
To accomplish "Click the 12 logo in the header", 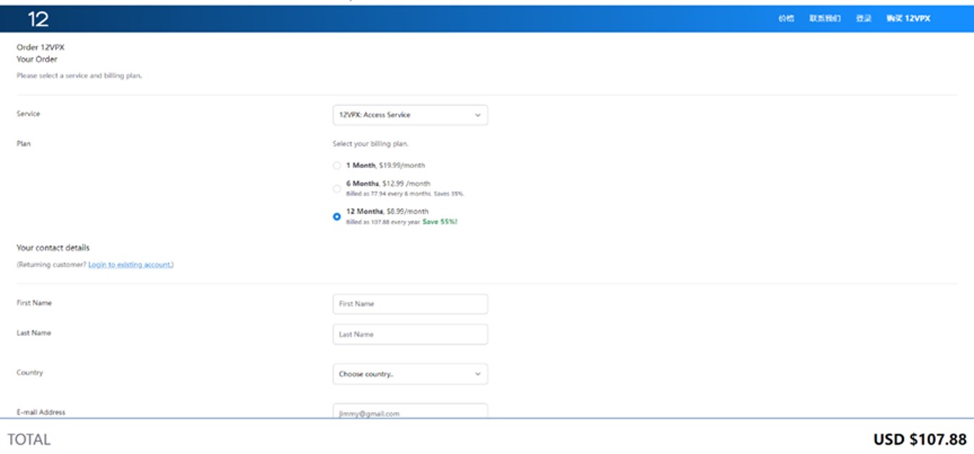I will tap(38, 19).
